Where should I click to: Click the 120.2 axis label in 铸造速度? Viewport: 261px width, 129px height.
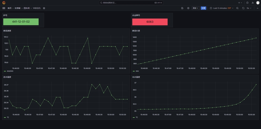click(6, 37)
